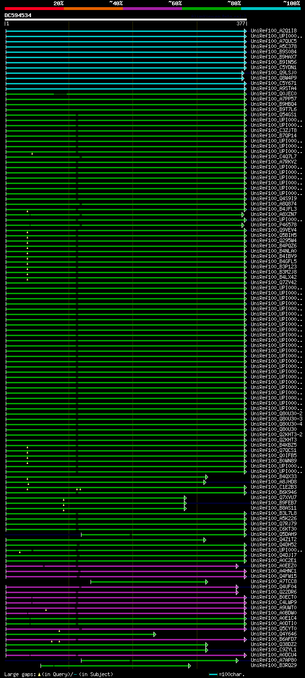Select the query name DC594534
The width and height of the screenshot is (305, 678).
[18, 15]
